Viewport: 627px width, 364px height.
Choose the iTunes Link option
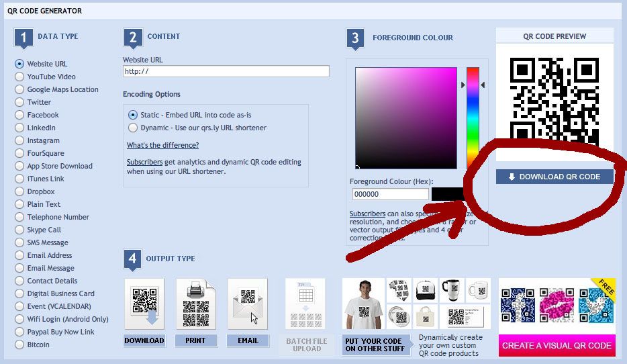point(19,179)
